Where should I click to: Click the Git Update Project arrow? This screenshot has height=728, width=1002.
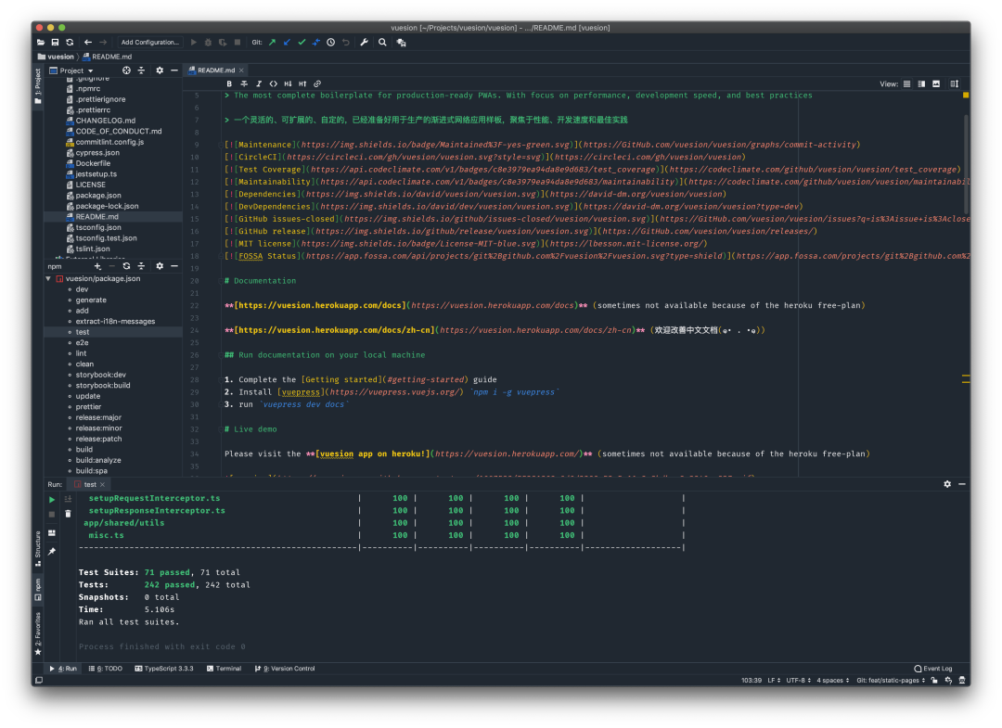[x=287, y=42]
